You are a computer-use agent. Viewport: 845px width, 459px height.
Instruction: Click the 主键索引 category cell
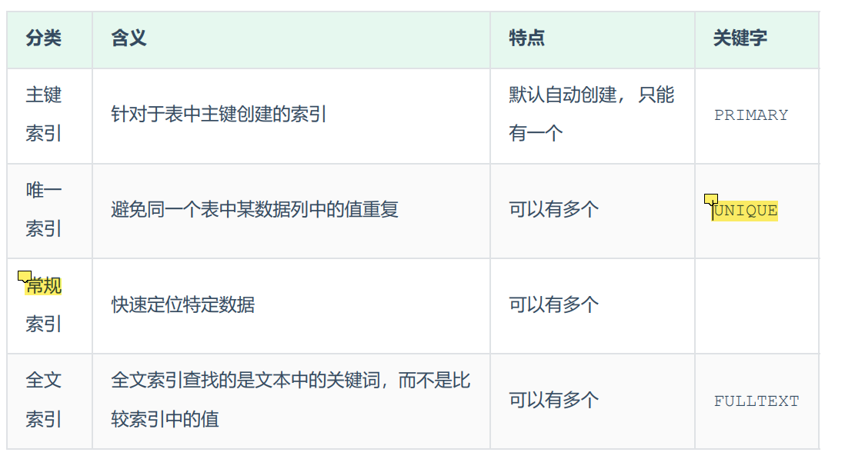click(44, 115)
